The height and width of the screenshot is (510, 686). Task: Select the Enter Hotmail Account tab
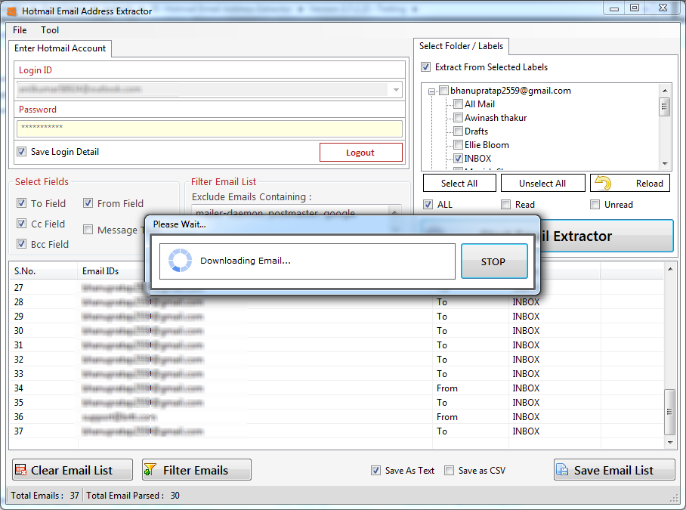point(60,48)
